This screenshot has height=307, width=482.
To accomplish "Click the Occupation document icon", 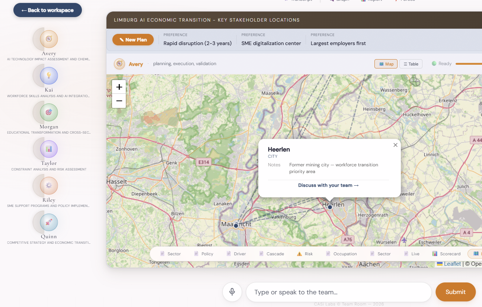I will (328, 254).
